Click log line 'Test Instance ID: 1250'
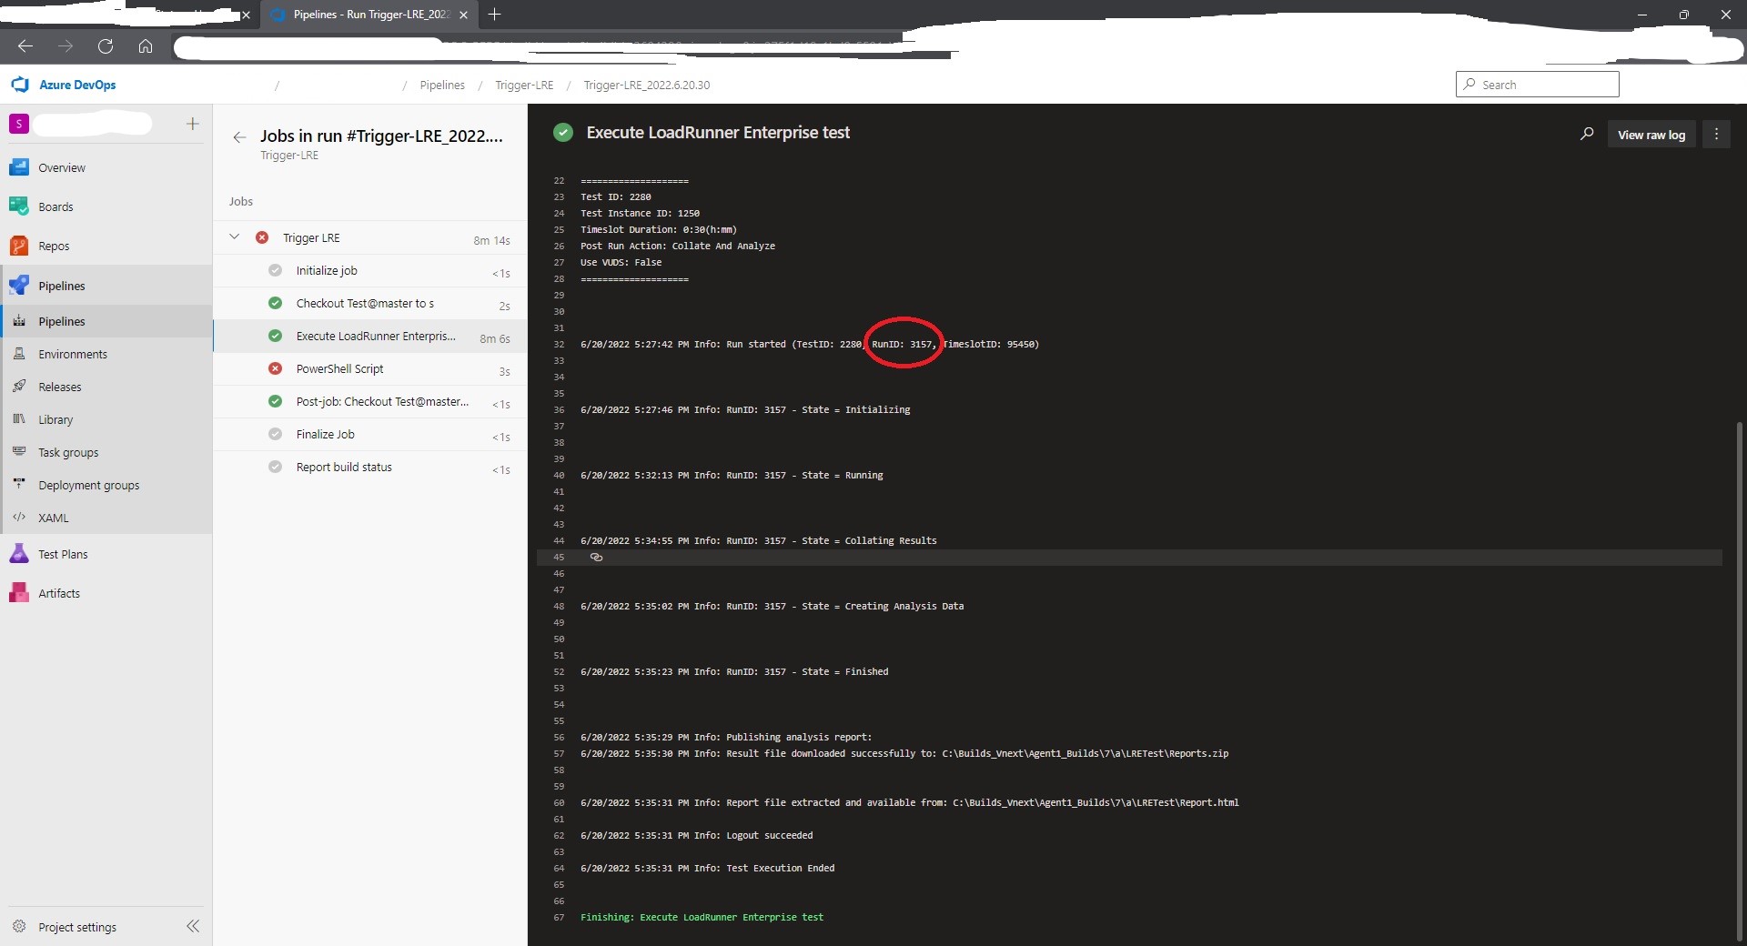This screenshot has height=946, width=1747. coord(641,214)
